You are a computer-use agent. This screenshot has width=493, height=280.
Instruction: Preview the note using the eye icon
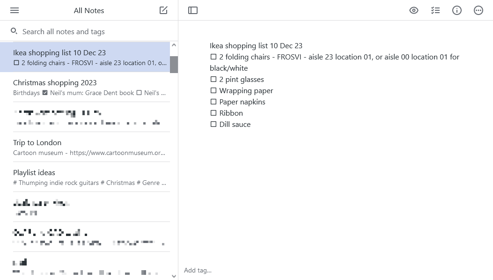pyautogui.click(x=413, y=10)
